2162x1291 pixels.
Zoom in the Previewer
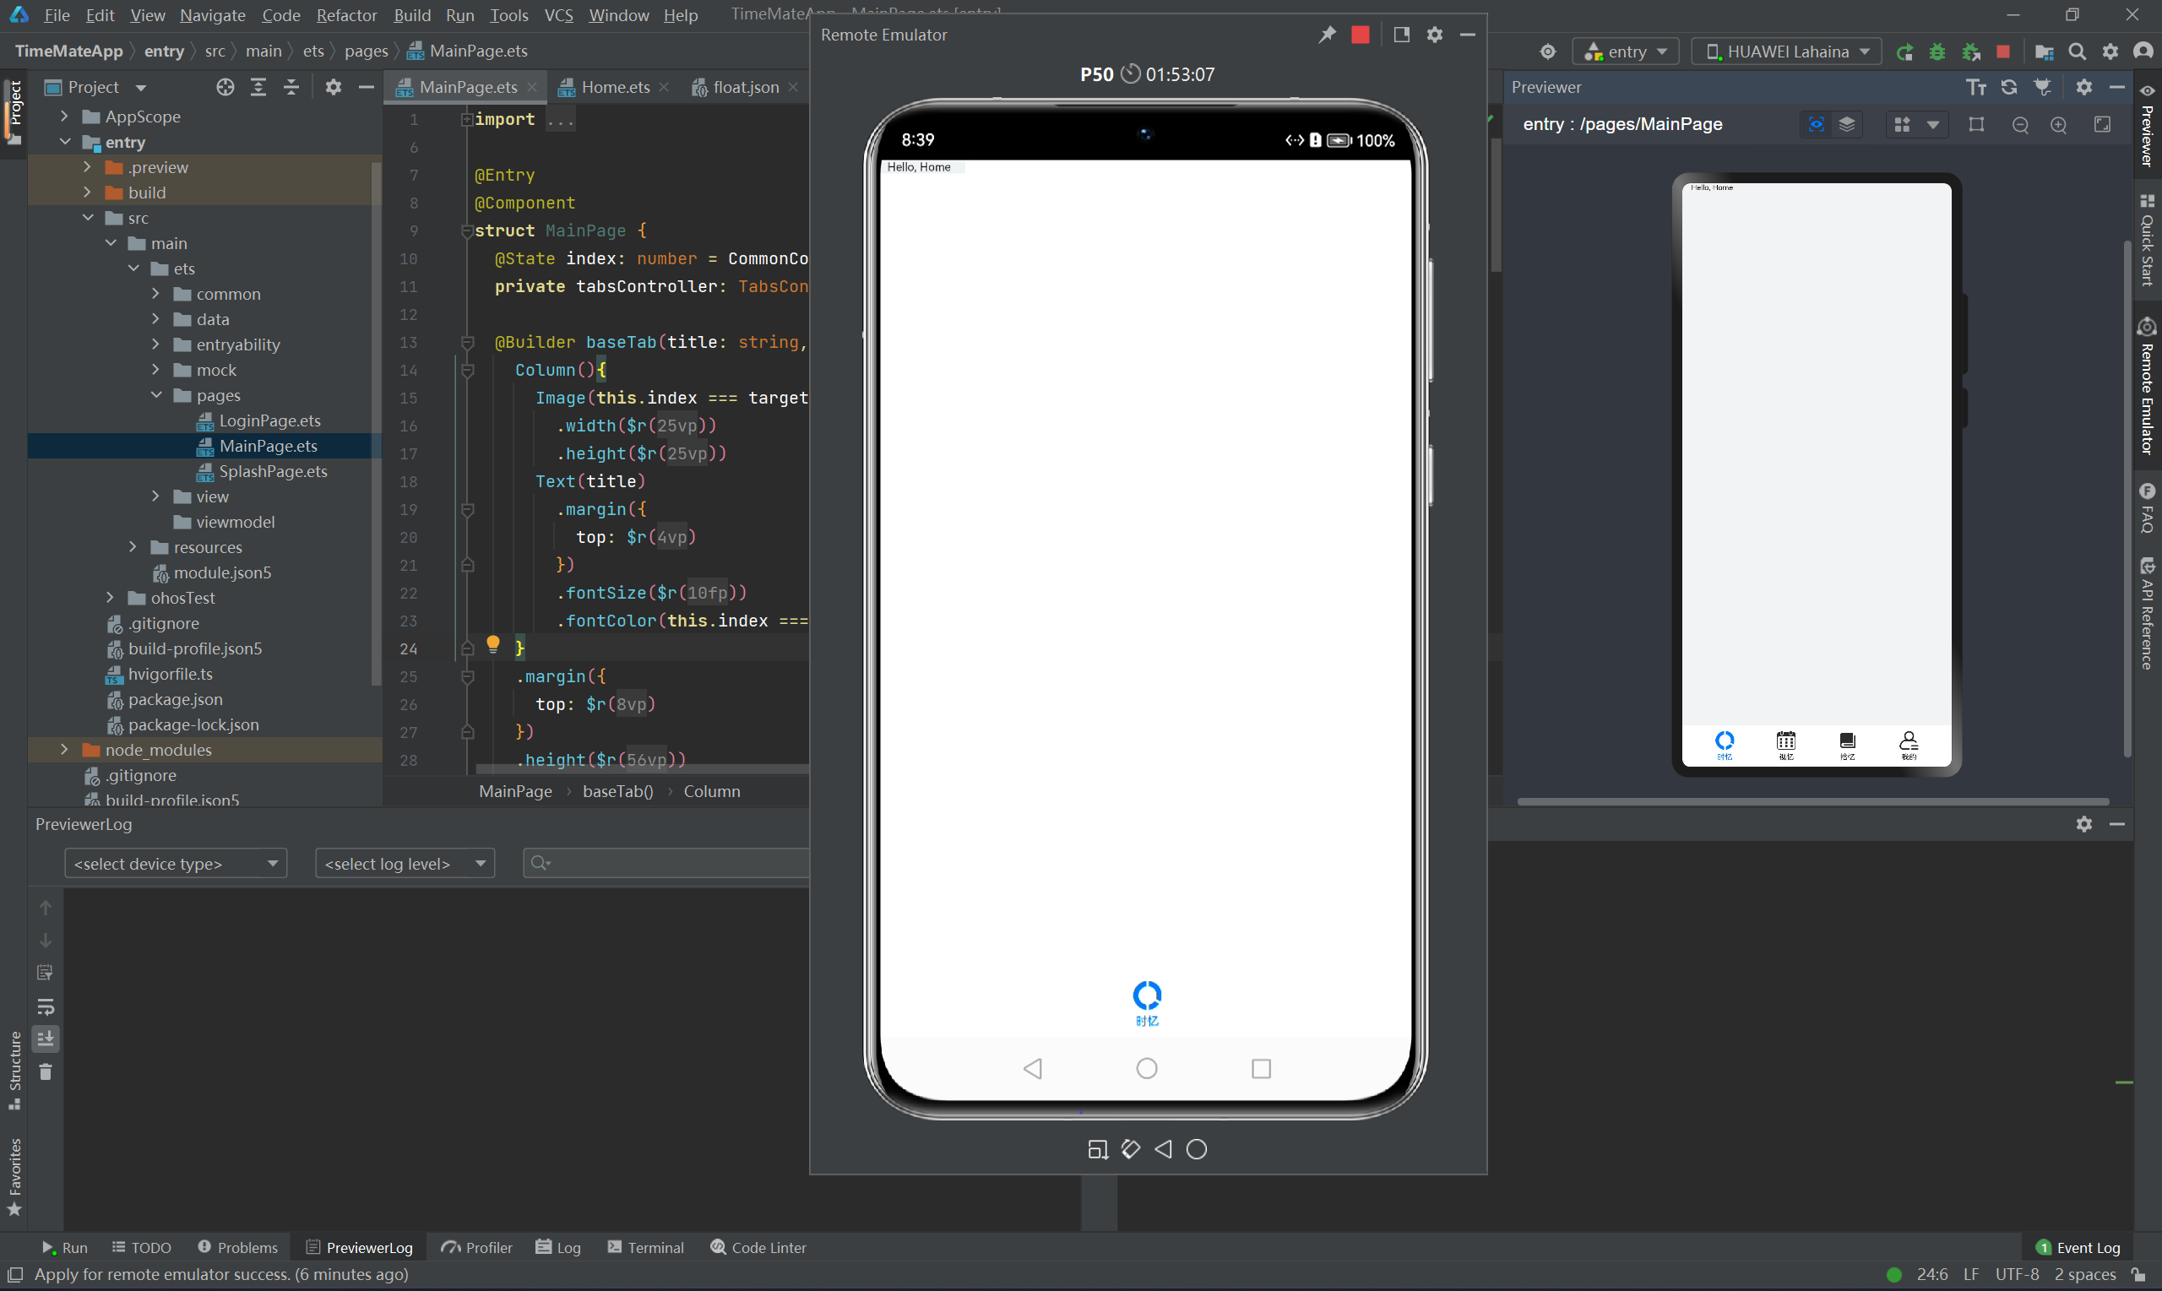tap(2058, 124)
